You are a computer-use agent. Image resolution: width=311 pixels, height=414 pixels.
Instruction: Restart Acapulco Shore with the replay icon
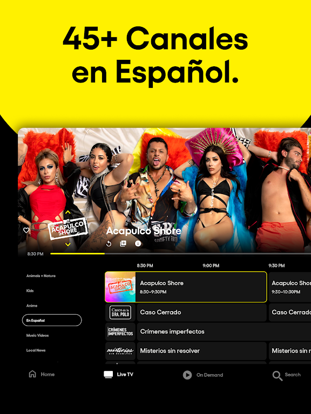tap(109, 244)
